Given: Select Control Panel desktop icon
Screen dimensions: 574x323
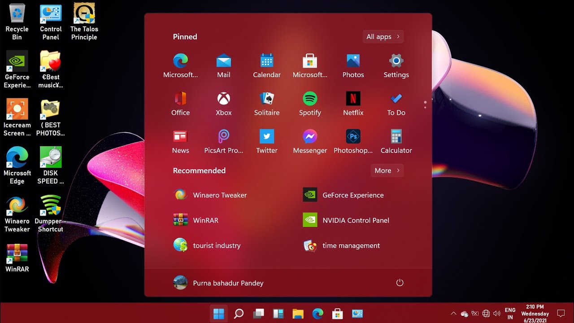Looking at the screenshot, I should point(51,22).
